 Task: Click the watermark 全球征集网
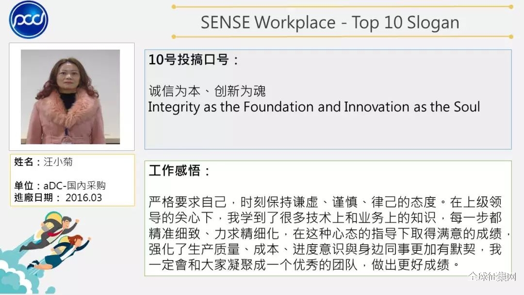tap(492, 277)
